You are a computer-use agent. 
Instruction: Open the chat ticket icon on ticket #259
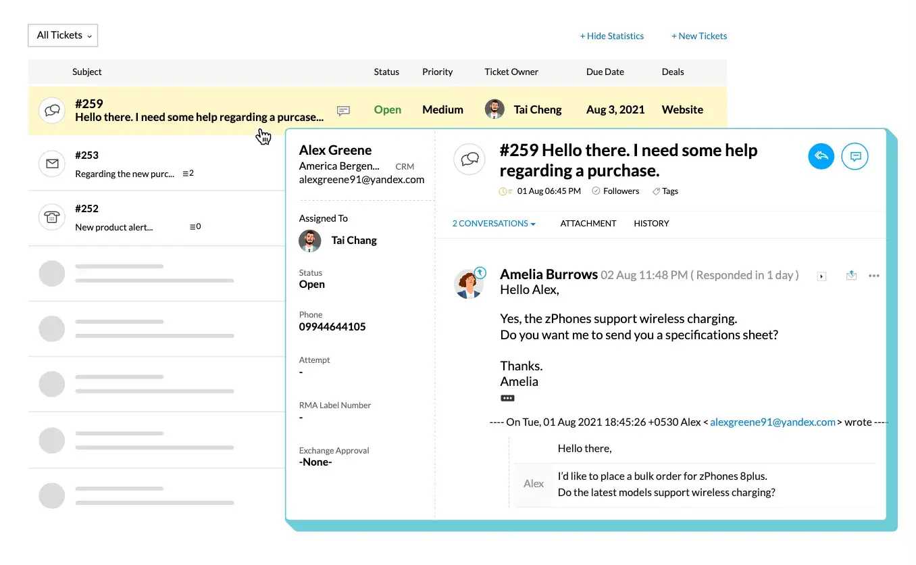pyautogui.click(x=52, y=109)
